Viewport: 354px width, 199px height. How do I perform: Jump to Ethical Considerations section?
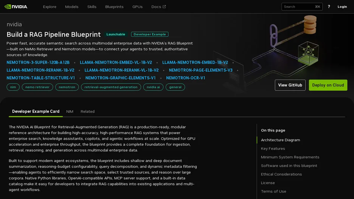coord(281,174)
